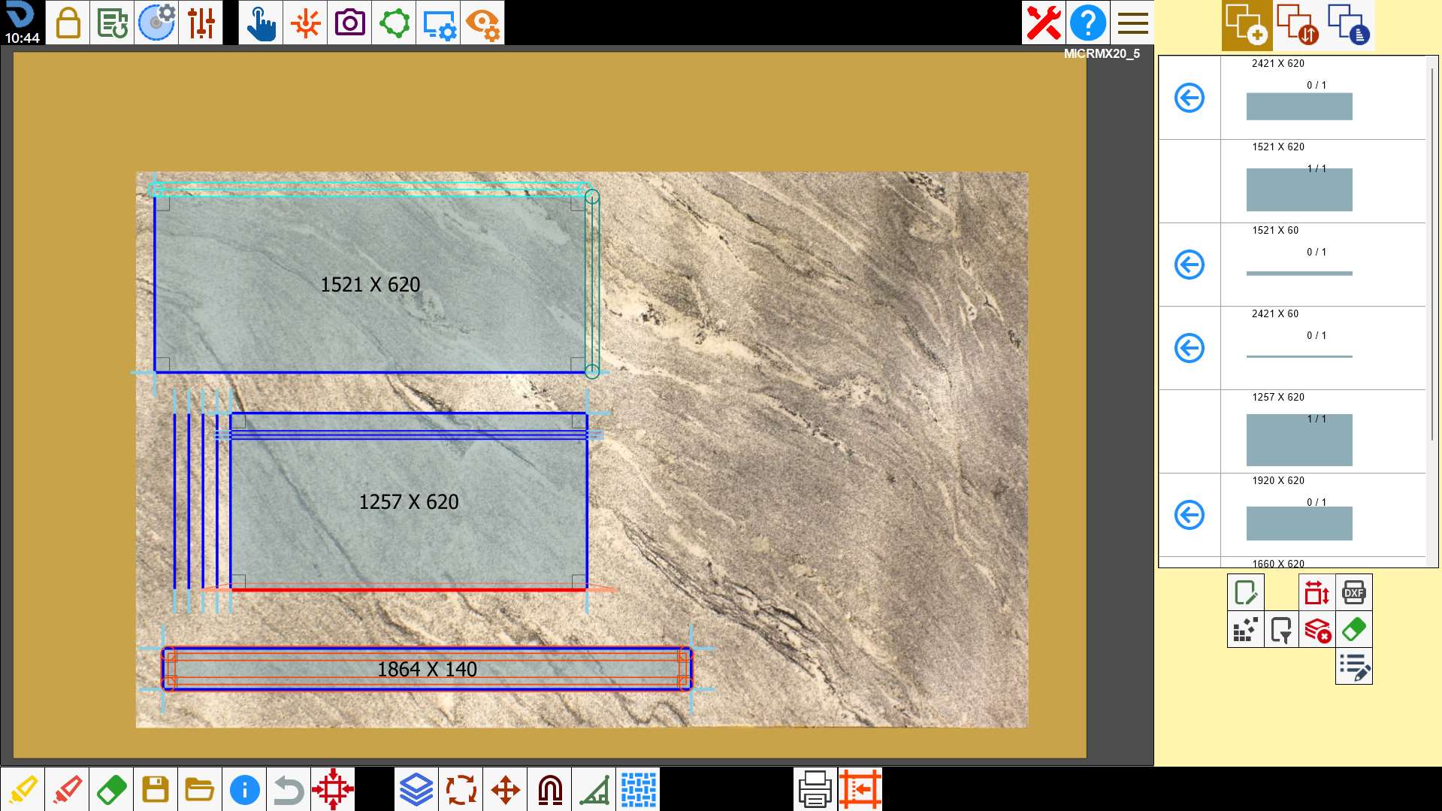
Task: Open the hamburger menu
Action: click(1132, 23)
